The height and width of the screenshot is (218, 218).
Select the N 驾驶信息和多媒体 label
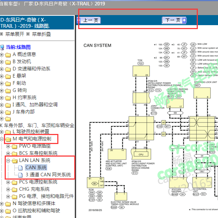point(34,203)
